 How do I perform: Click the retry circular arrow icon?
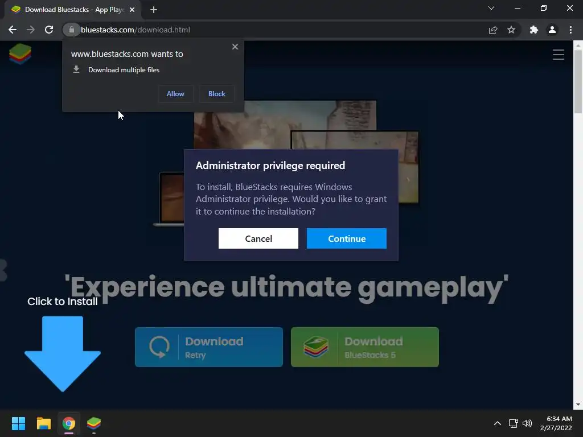tap(159, 347)
